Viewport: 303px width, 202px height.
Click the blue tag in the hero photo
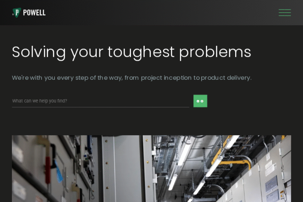(x=59, y=172)
